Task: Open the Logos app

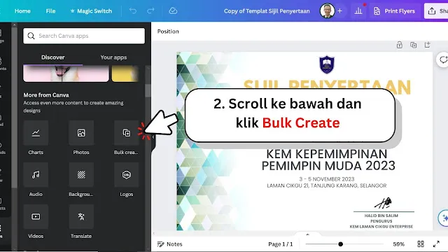Action: (126, 175)
